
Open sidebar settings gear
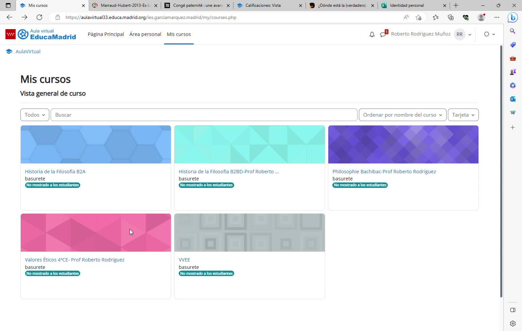click(x=513, y=324)
